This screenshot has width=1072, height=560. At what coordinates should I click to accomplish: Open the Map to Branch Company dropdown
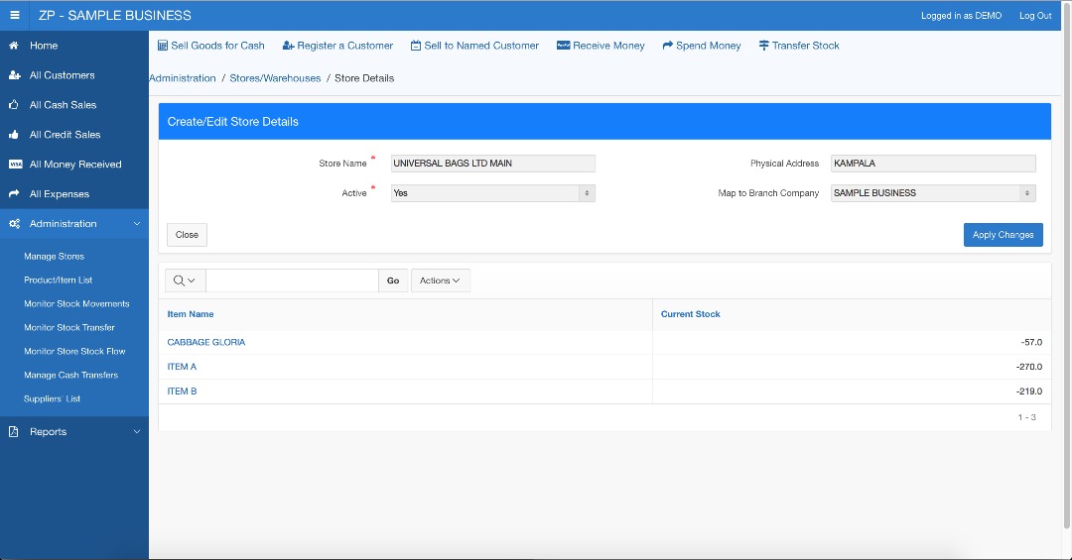[932, 193]
